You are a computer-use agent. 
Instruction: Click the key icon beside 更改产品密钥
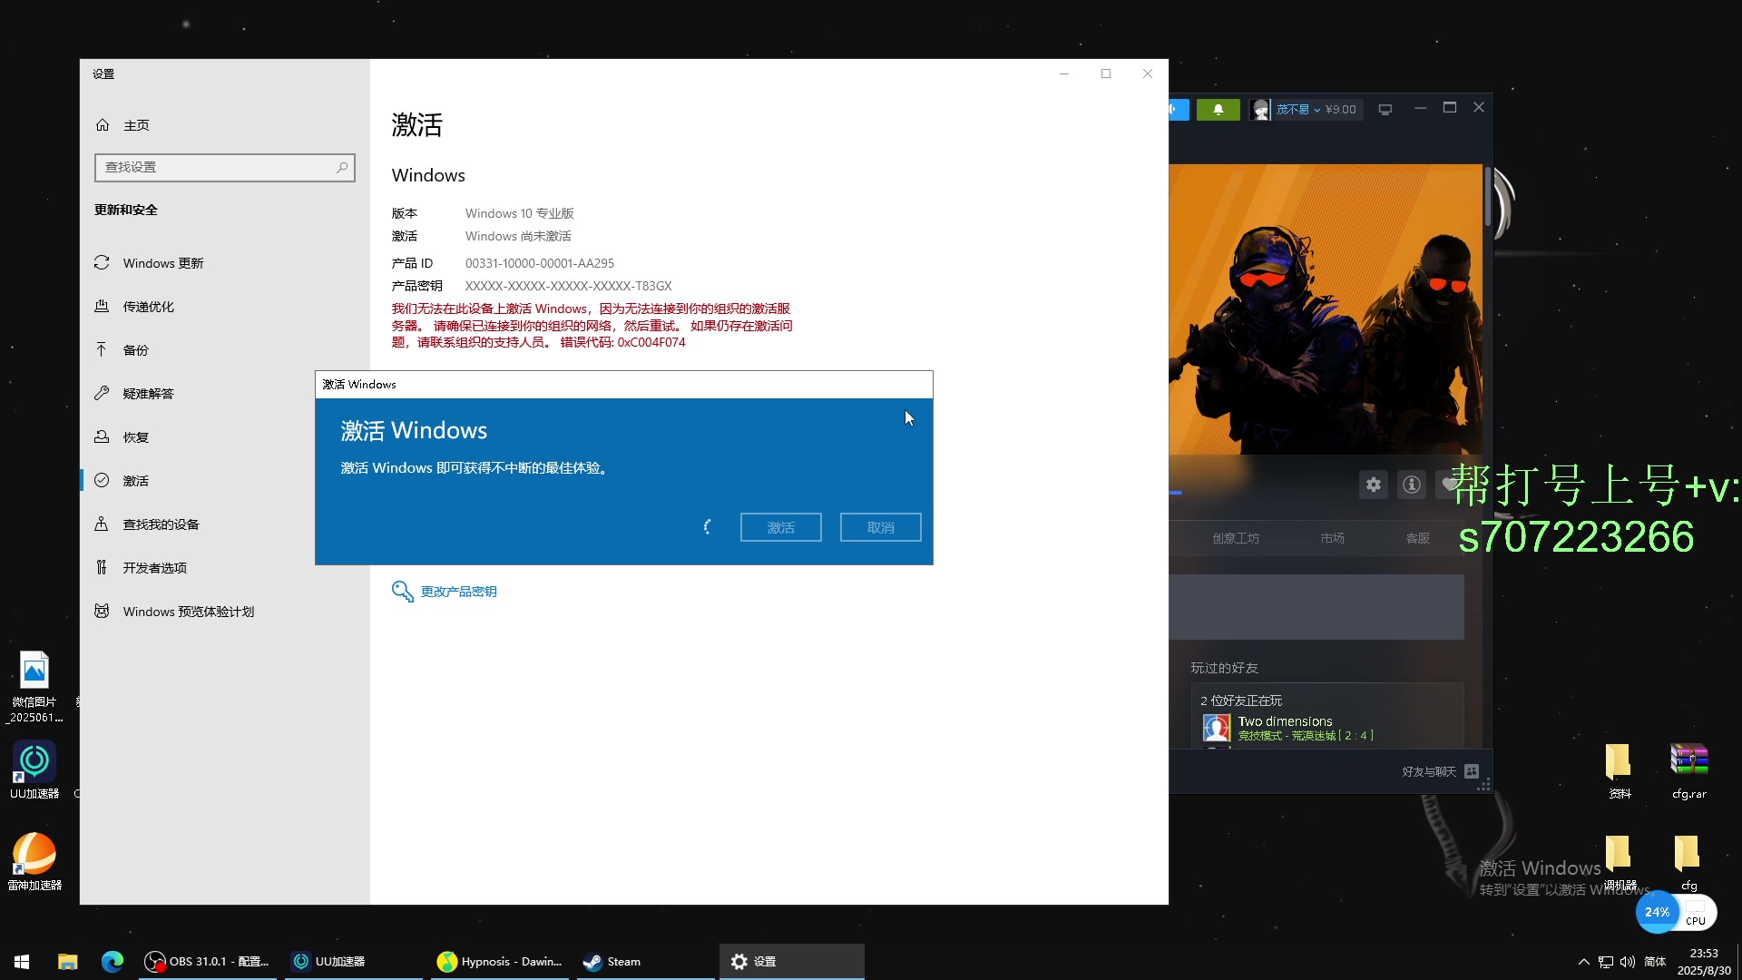click(402, 591)
